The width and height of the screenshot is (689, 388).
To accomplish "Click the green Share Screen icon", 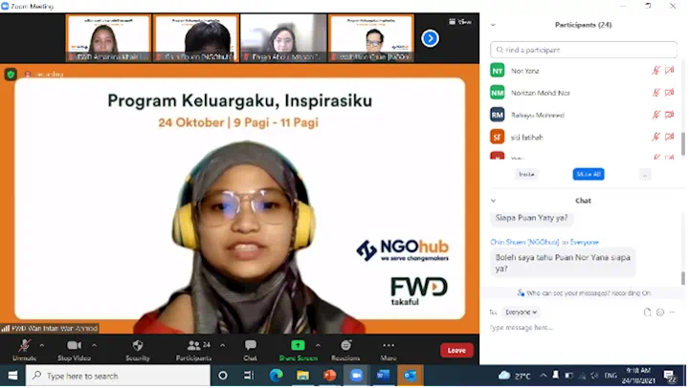I will coord(298,345).
